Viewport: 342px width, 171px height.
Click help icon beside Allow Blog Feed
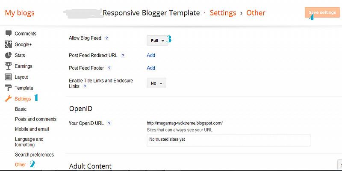point(107,38)
